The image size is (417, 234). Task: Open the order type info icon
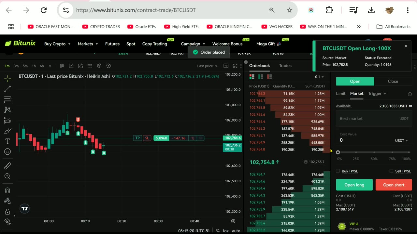coord(410,94)
